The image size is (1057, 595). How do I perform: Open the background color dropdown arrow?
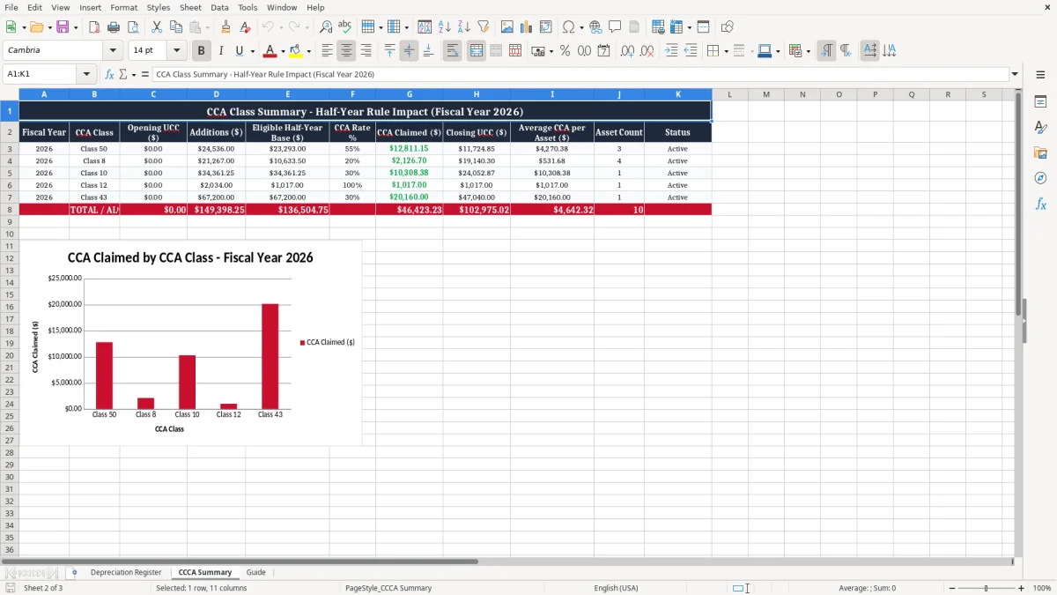tap(308, 51)
